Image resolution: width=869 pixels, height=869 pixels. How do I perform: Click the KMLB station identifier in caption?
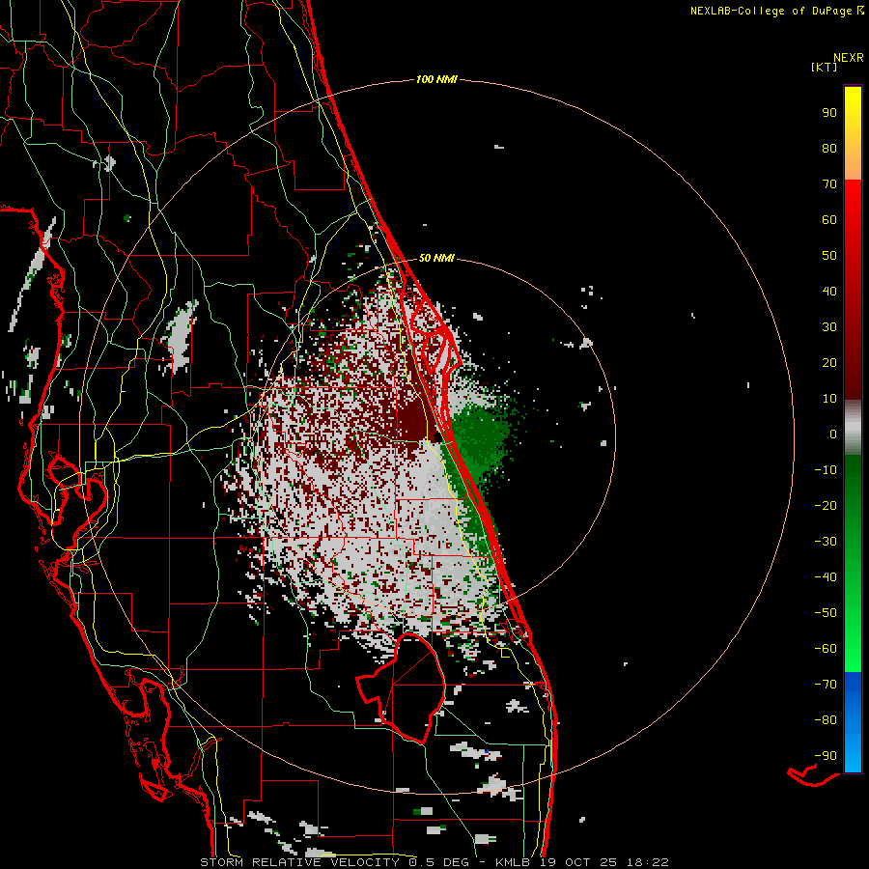click(513, 862)
